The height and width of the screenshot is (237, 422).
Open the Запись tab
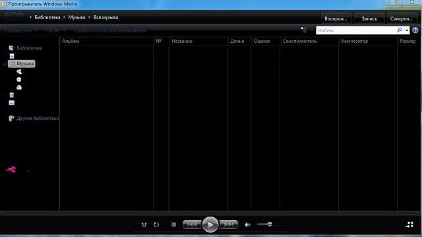[x=369, y=19]
